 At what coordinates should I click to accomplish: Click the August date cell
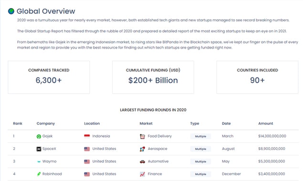tap(228, 149)
